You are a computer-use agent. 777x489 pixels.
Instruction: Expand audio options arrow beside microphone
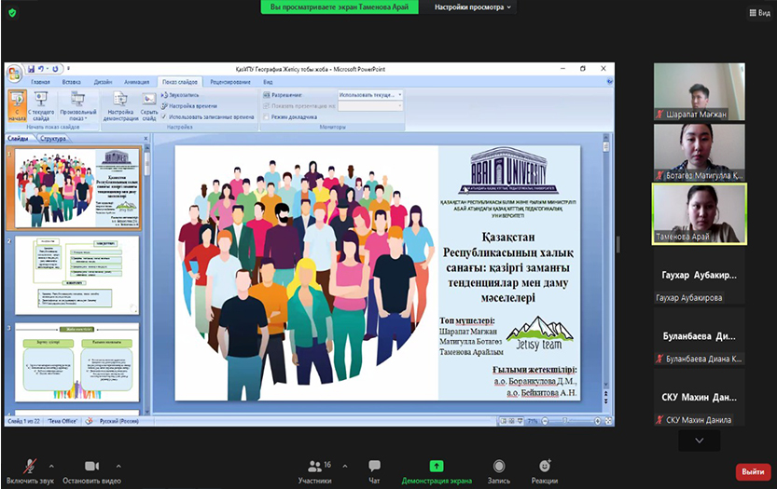51,466
